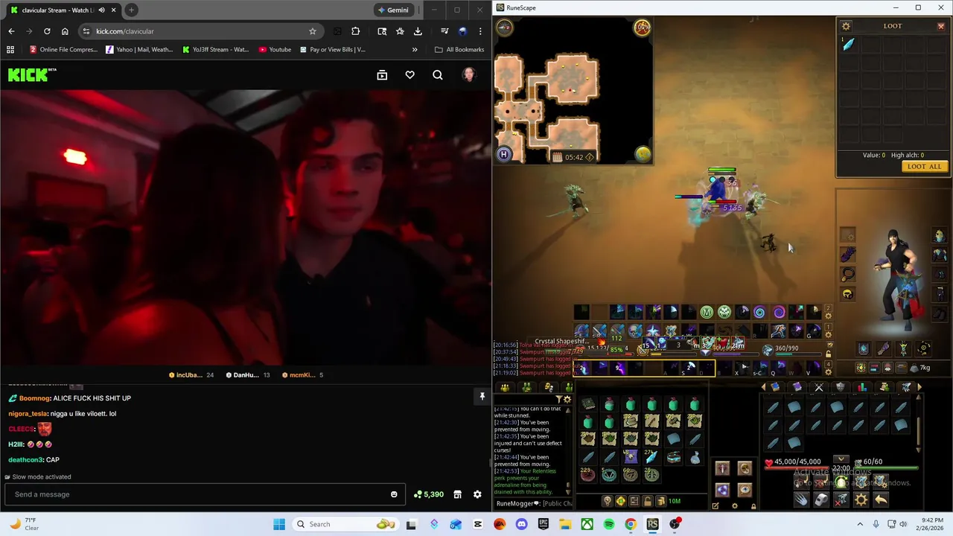Screen dimensions: 953x536
Task: Show previous ribbon tabs with left arrow
Action: pos(762,387)
